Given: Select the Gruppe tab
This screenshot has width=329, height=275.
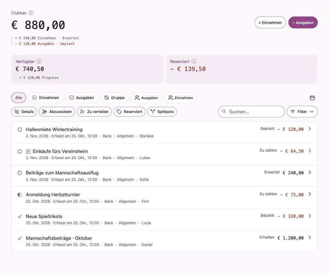Looking at the screenshot, I should (114, 98).
